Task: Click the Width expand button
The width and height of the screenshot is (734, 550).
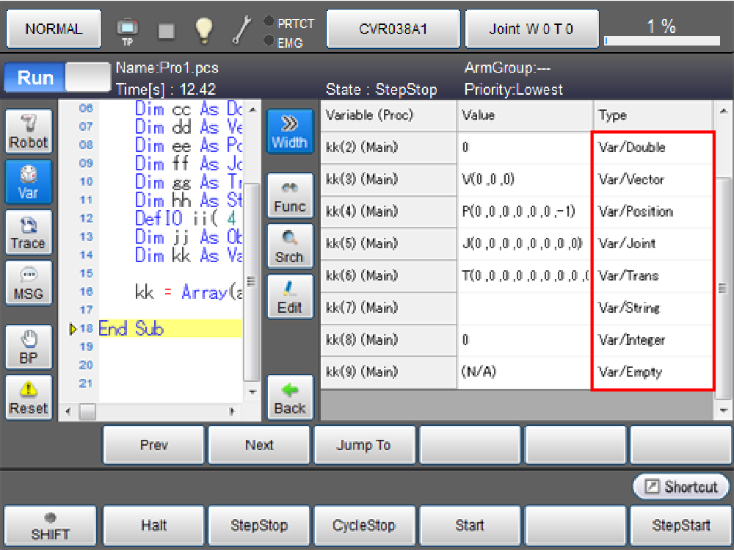Action: (x=289, y=131)
